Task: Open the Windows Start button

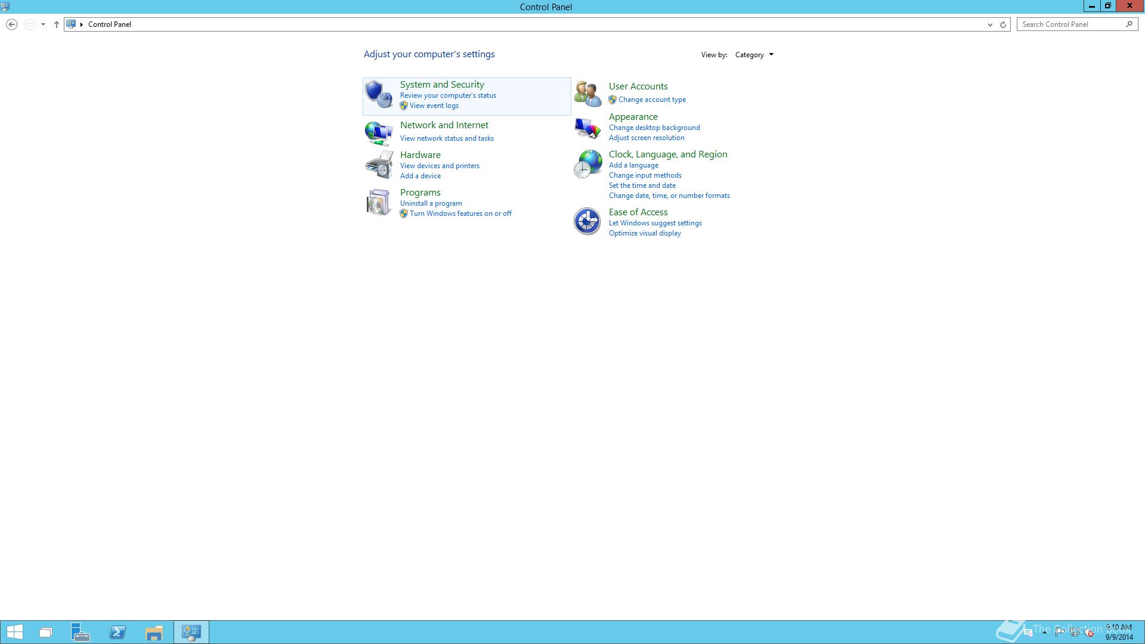Action: click(x=15, y=632)
